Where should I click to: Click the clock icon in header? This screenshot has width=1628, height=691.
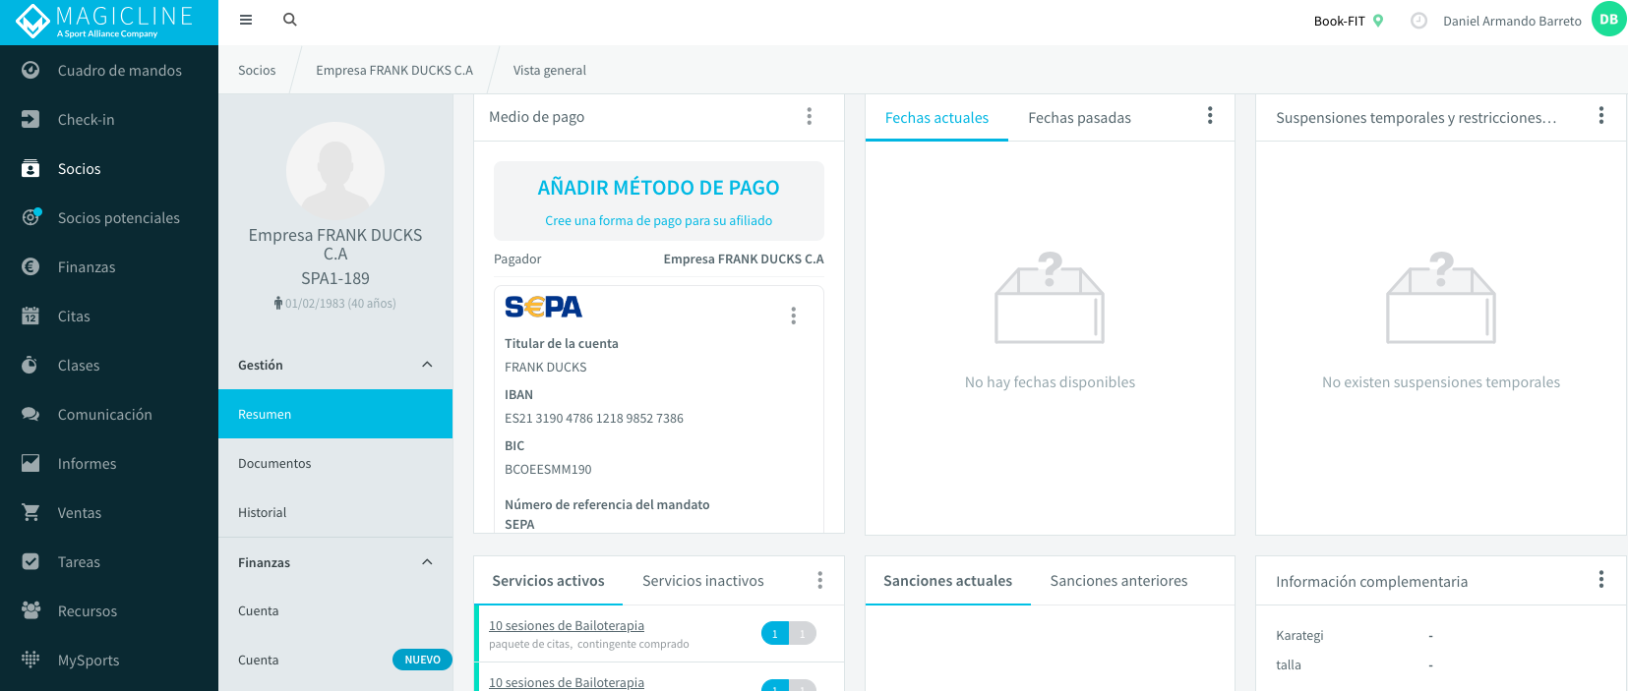1418,21
